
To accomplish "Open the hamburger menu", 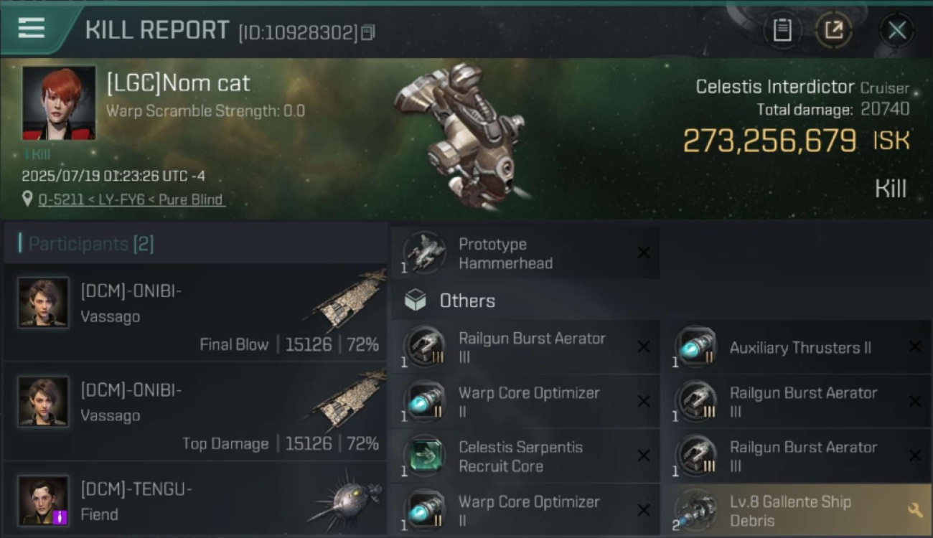I will [x=32, y=28].
